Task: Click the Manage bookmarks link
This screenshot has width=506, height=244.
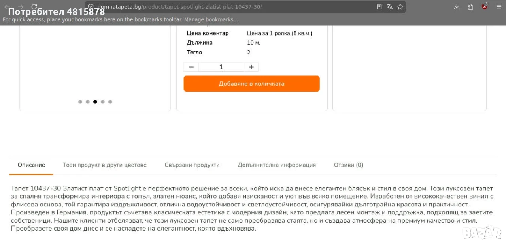Action: (211, 19)
